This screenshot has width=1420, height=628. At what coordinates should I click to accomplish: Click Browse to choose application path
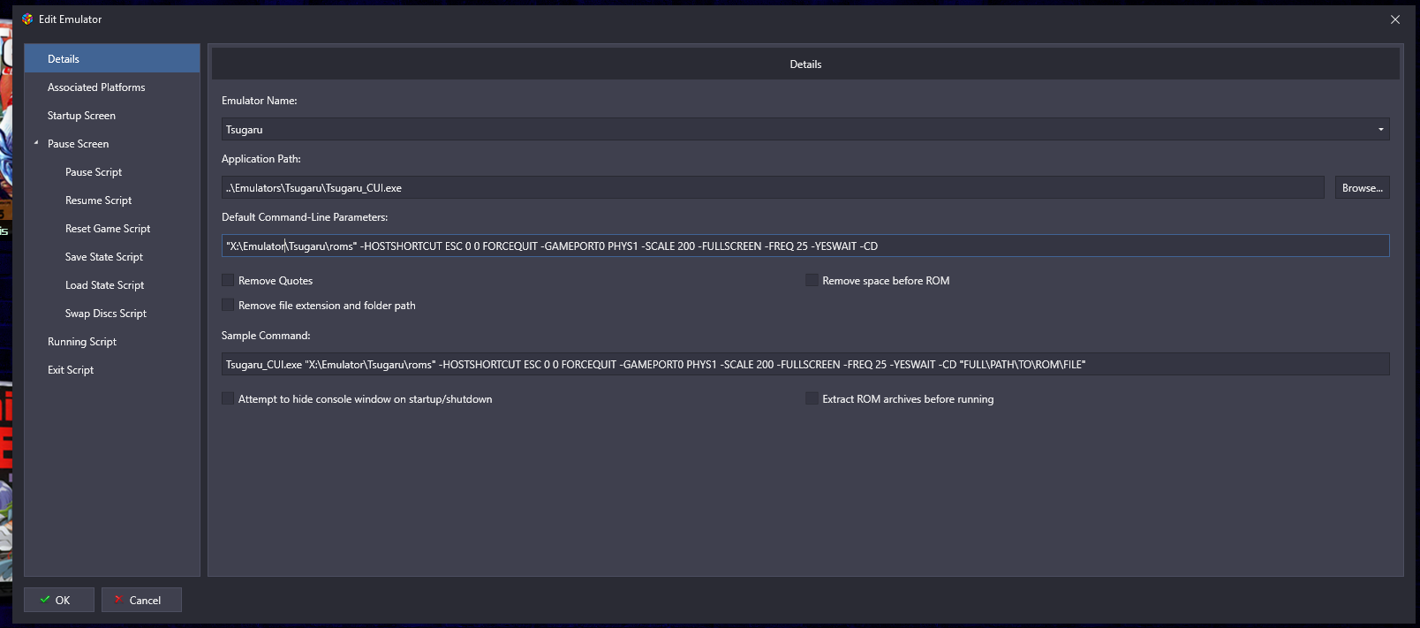[x=1362, y=187]
